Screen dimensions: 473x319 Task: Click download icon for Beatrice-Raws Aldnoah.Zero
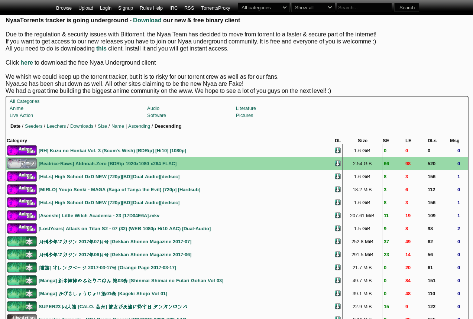click(x=338, y=163)
